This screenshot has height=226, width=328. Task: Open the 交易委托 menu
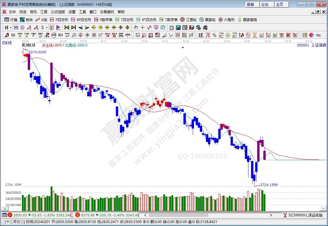pos(107,12)
